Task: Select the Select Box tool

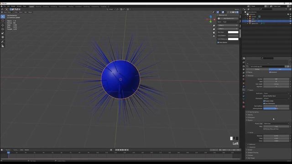Action: click(x=3, y=16)
